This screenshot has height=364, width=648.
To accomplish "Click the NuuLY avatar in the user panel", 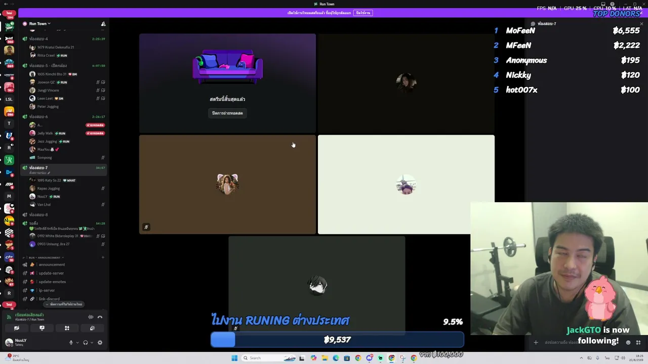I will pos(9,342).
